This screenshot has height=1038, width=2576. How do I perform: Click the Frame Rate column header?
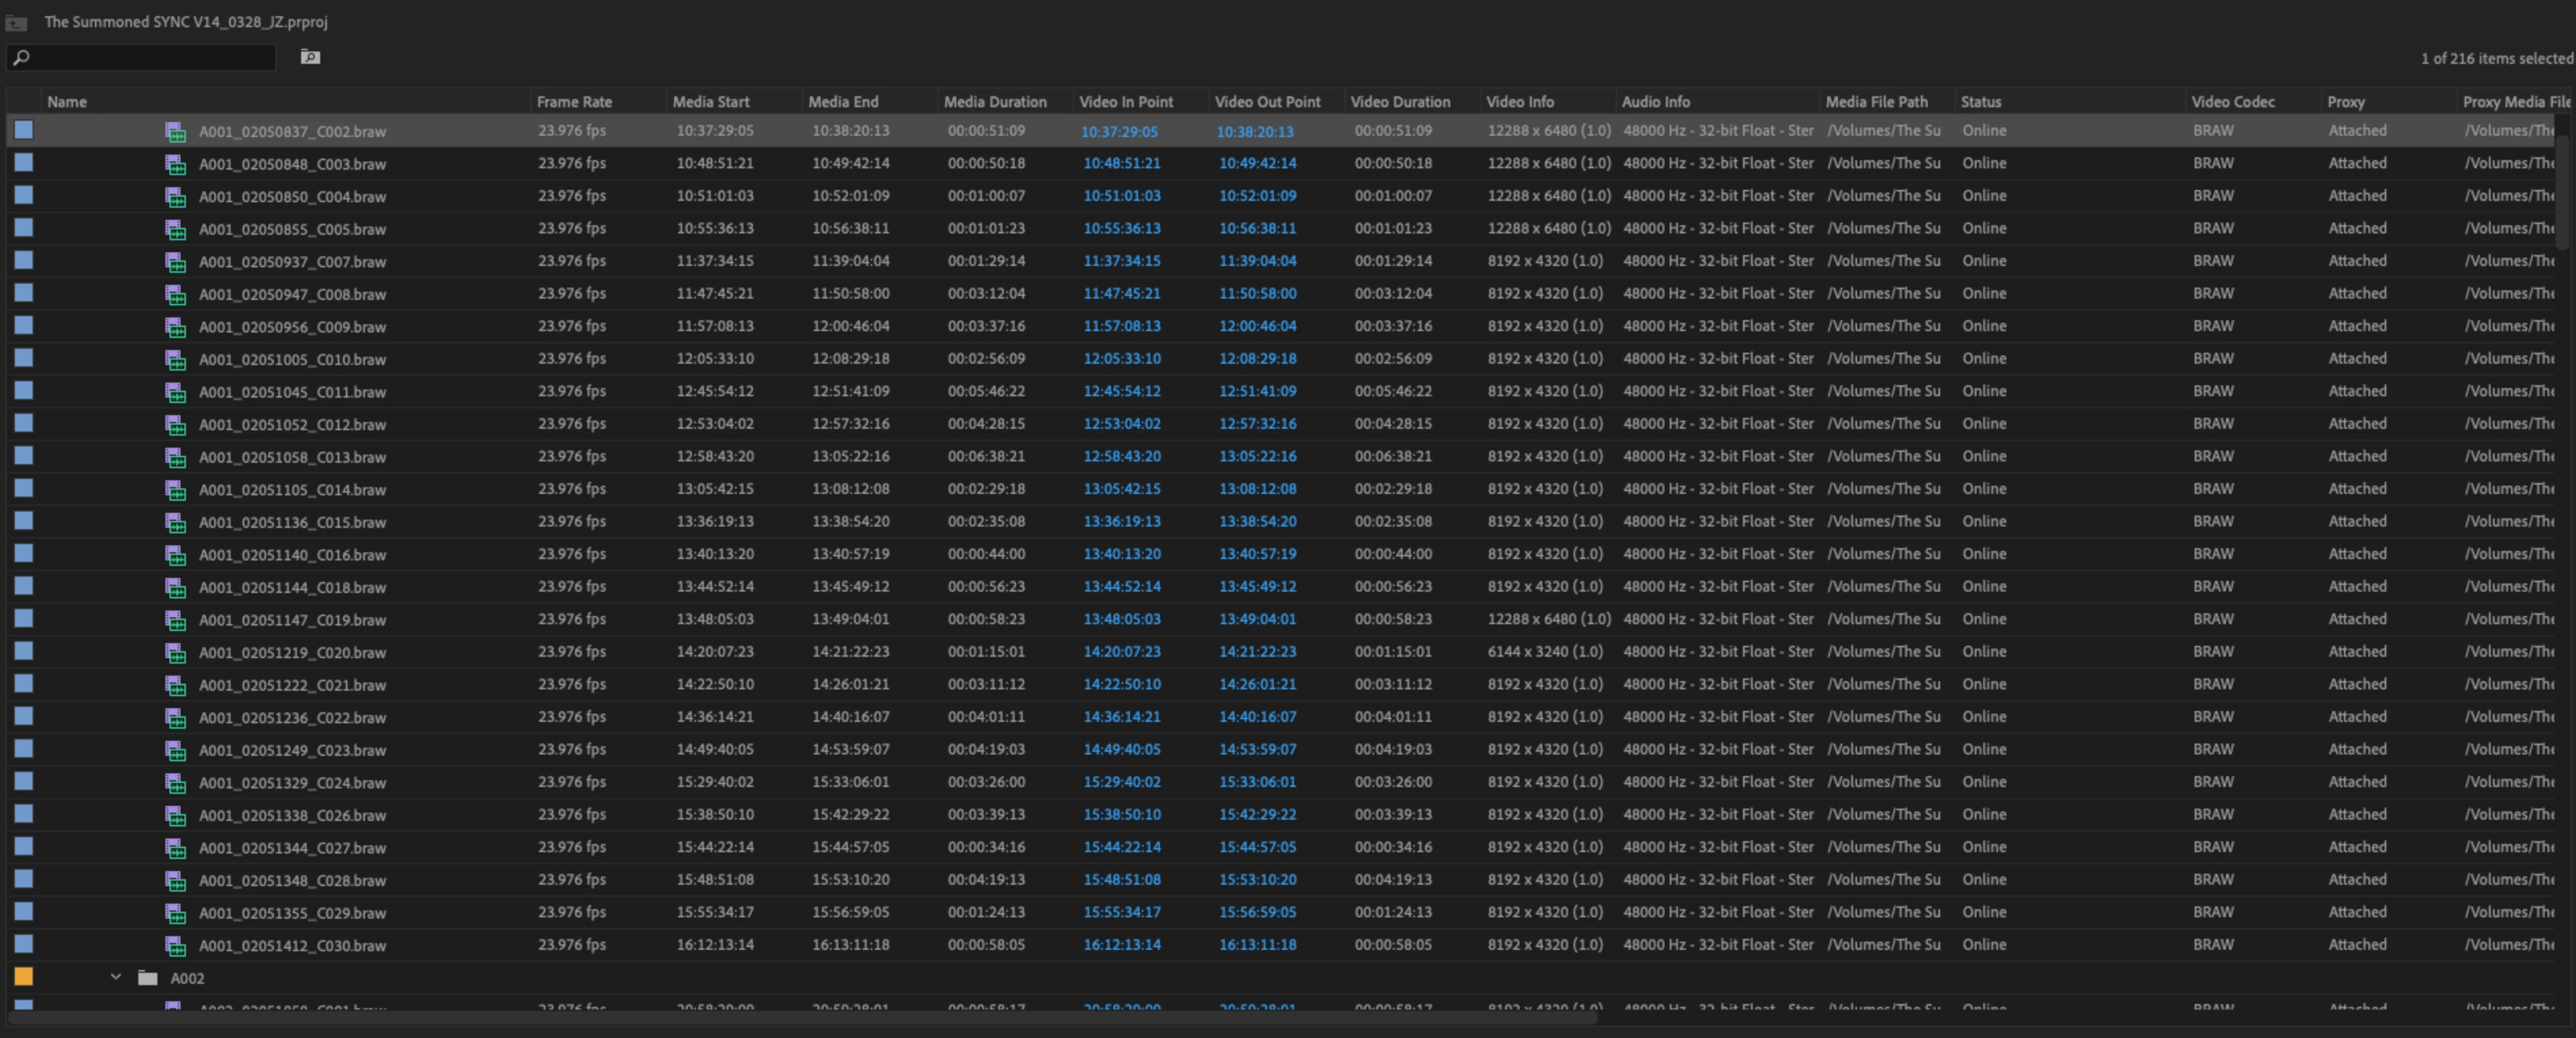point(574,102)
